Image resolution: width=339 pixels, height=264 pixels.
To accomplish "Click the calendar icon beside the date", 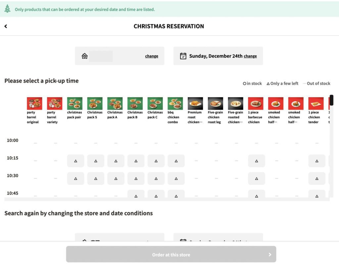I will [x=183, y=56].
